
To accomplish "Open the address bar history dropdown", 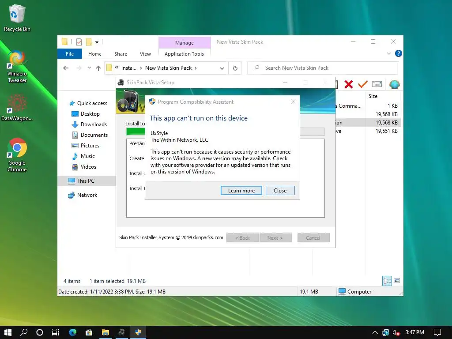I will click(x=222, y=68).
